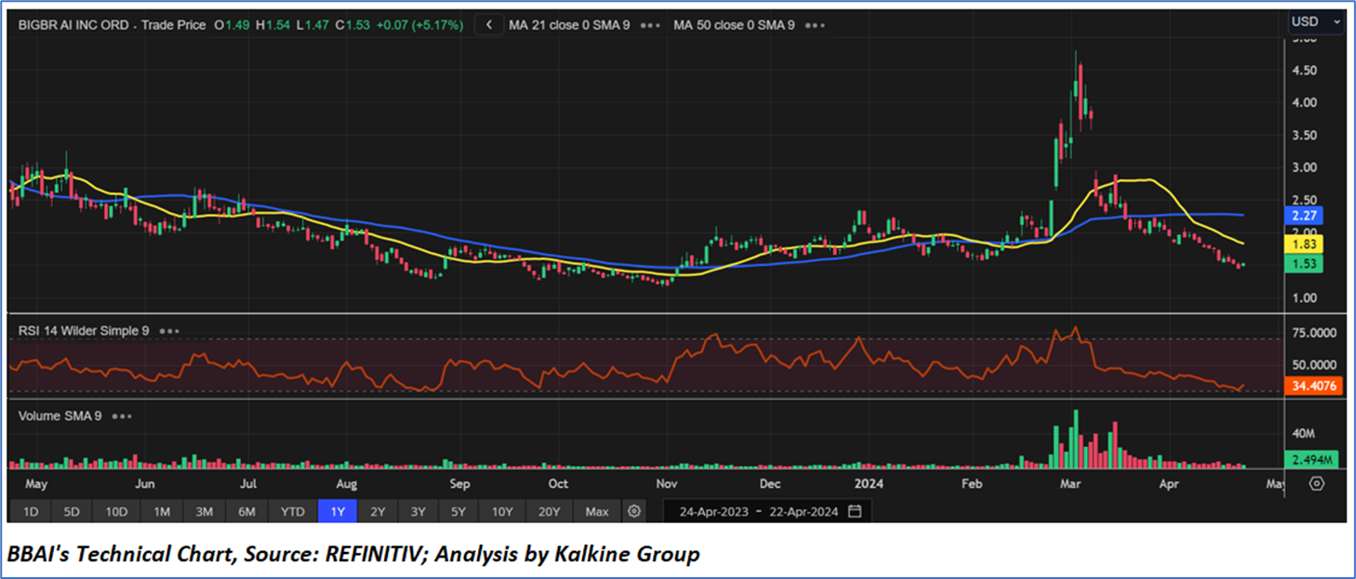This screenshot has width=1356, height=579.
Task: Select the 5D time range
Action: [72, 511]
